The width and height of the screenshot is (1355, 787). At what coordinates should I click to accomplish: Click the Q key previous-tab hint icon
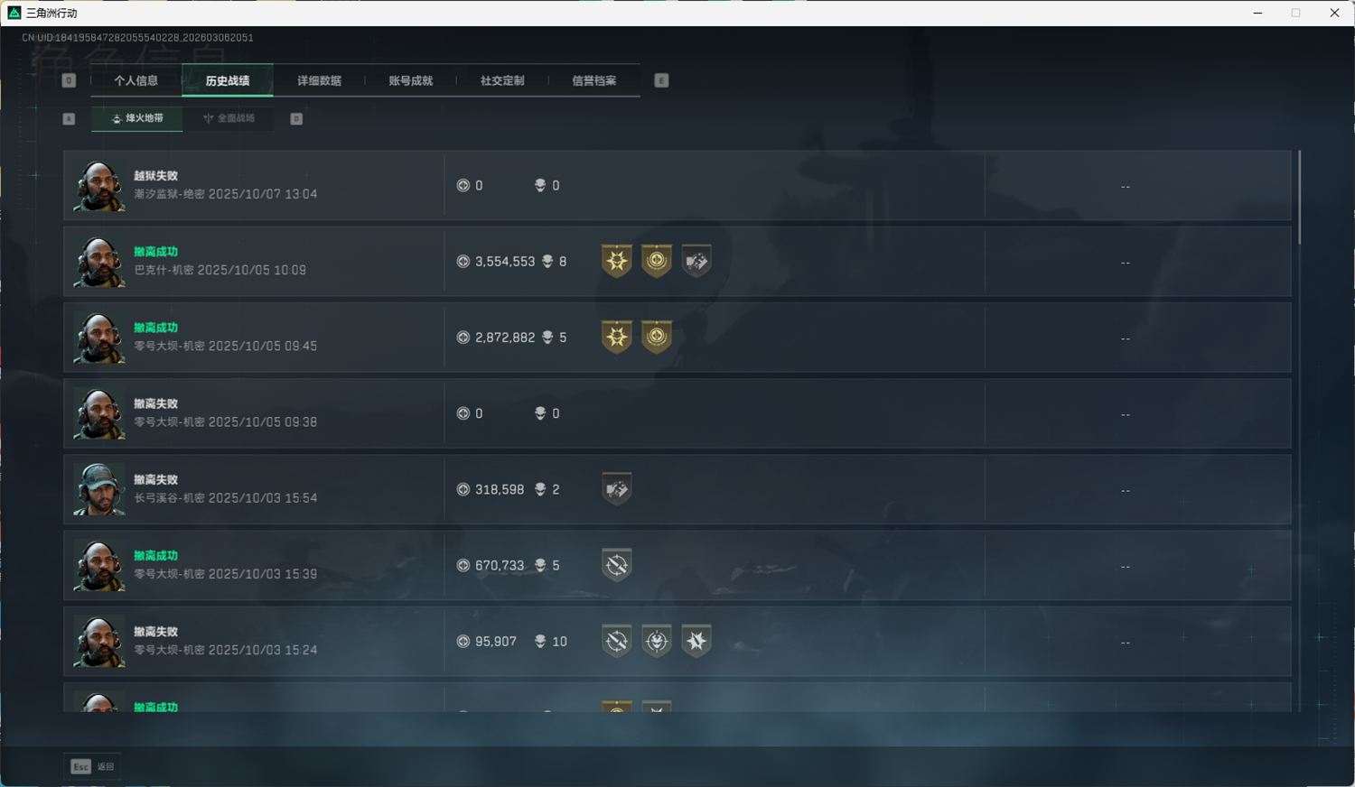(x=69, y=80)
